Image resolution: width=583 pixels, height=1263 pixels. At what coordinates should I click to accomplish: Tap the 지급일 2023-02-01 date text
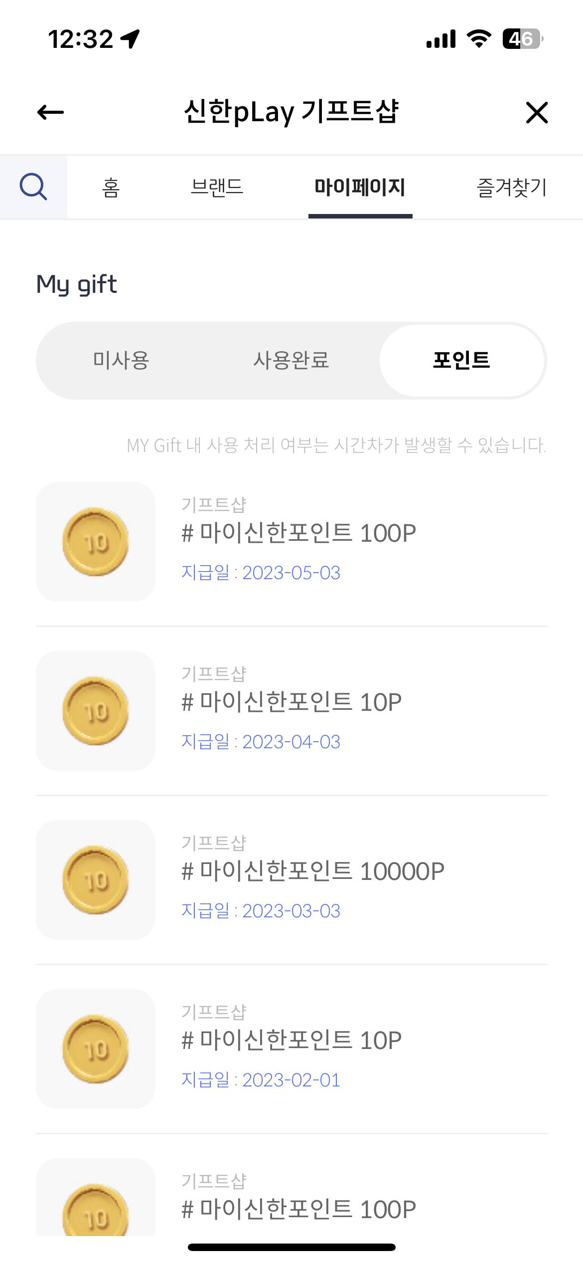point(261,1080)
